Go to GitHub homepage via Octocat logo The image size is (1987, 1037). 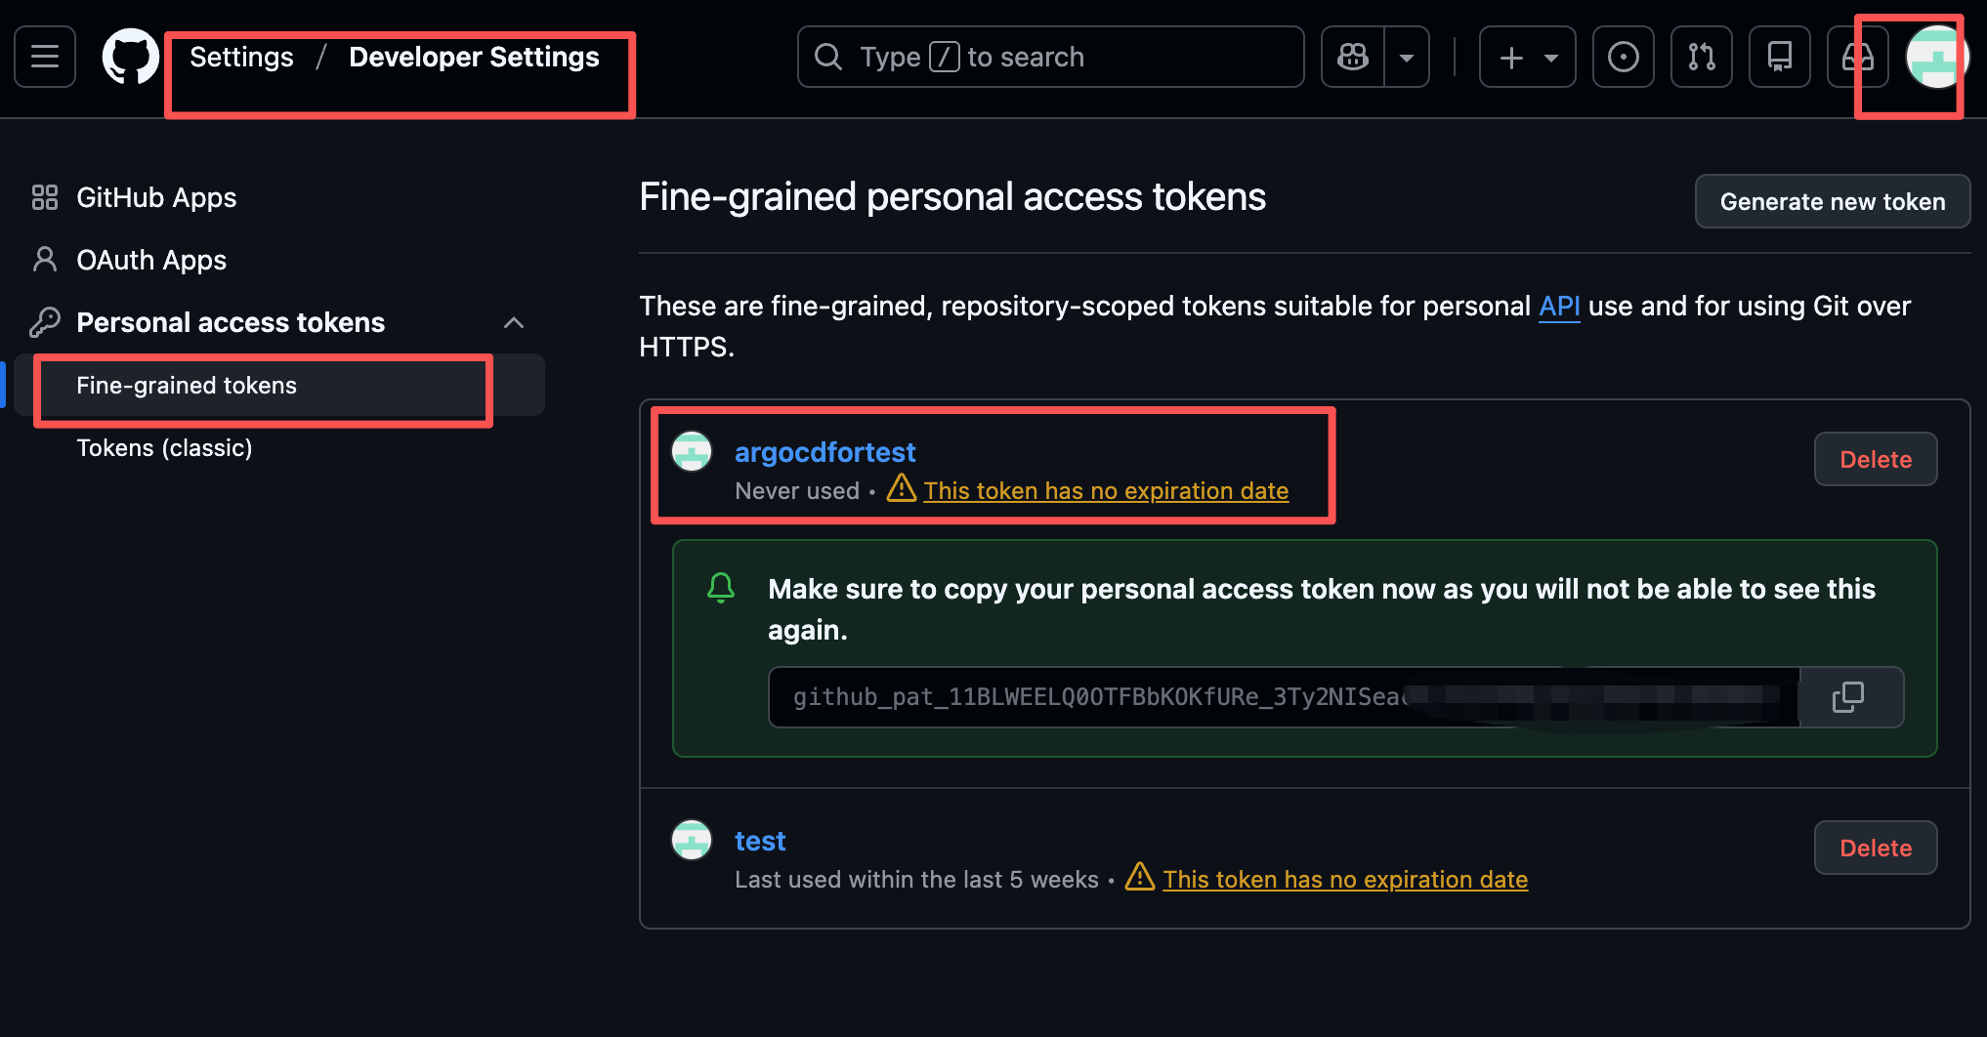click(x=131, y=57)
